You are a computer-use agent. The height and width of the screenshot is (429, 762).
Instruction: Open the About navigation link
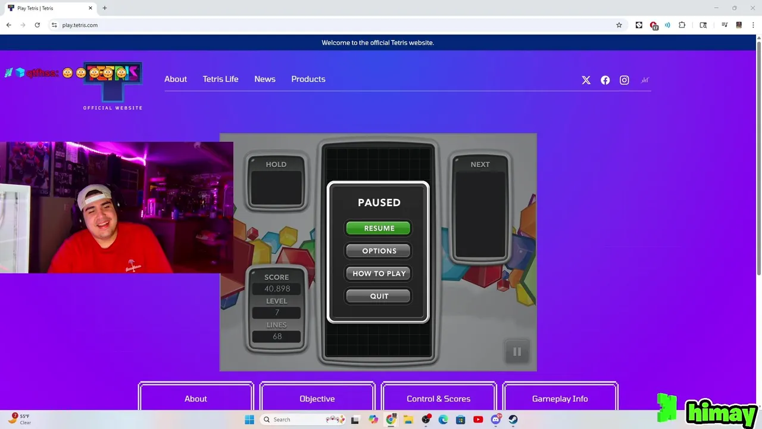pos(176,79)
